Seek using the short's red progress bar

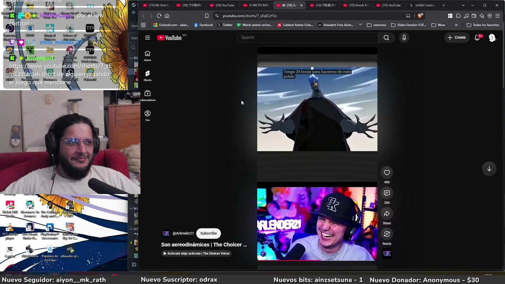[317, 260]
